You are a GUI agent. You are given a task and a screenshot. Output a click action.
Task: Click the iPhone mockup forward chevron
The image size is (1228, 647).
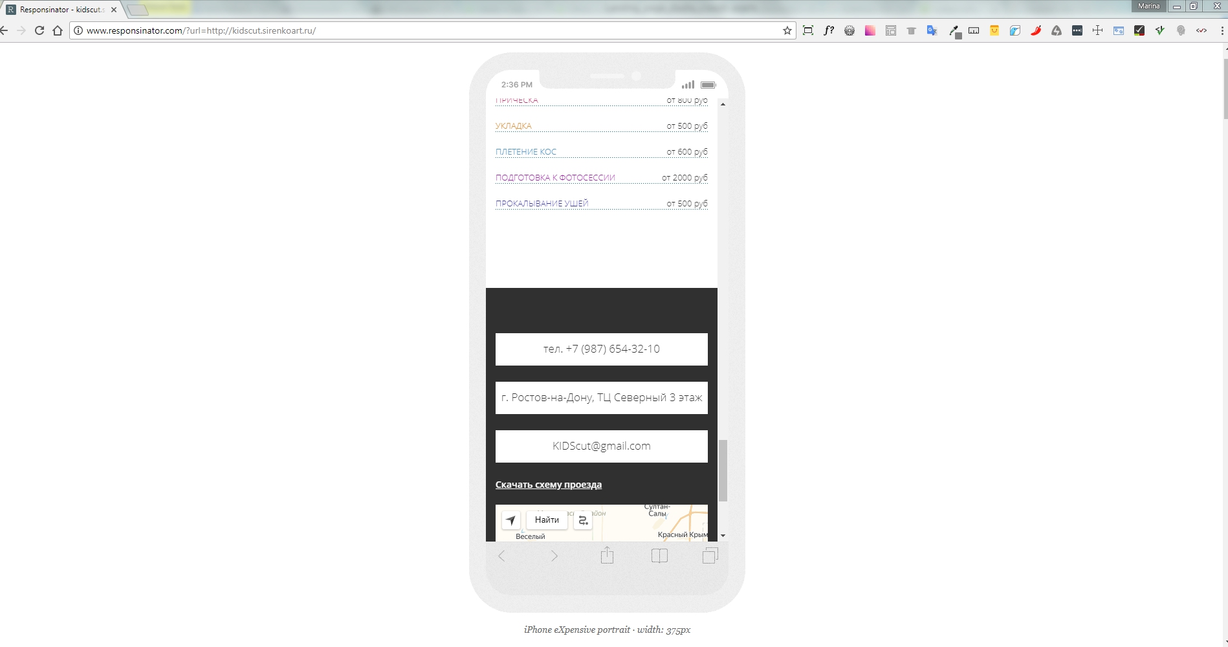click(x=554, y=556)
